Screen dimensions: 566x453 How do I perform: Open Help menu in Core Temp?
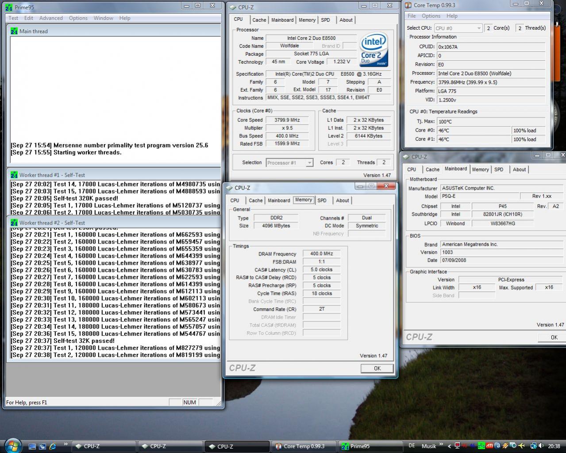pos(452,16)
